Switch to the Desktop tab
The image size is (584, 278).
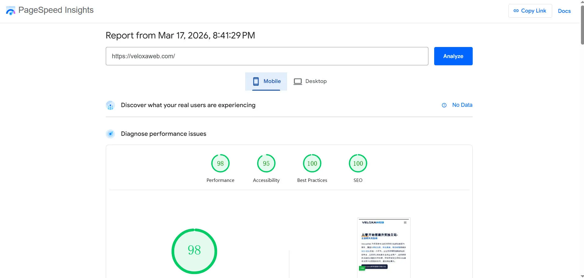(x=310, y=81)
